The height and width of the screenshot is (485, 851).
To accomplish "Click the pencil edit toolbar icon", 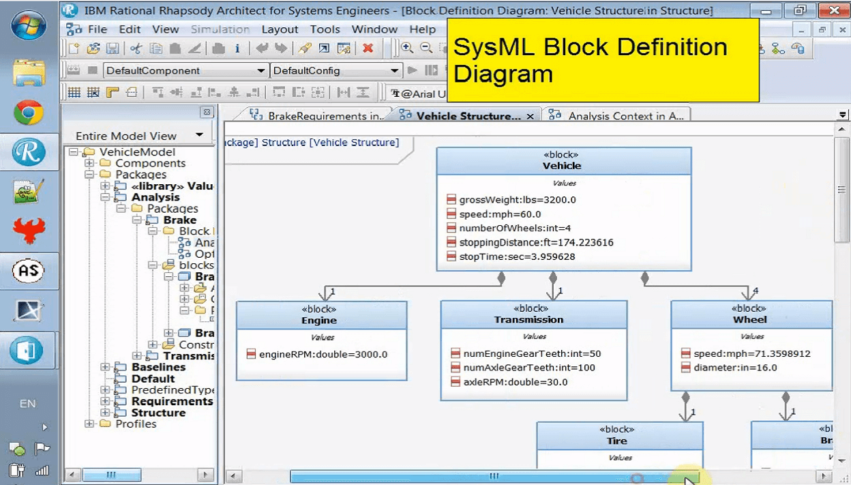I will 305,48.
